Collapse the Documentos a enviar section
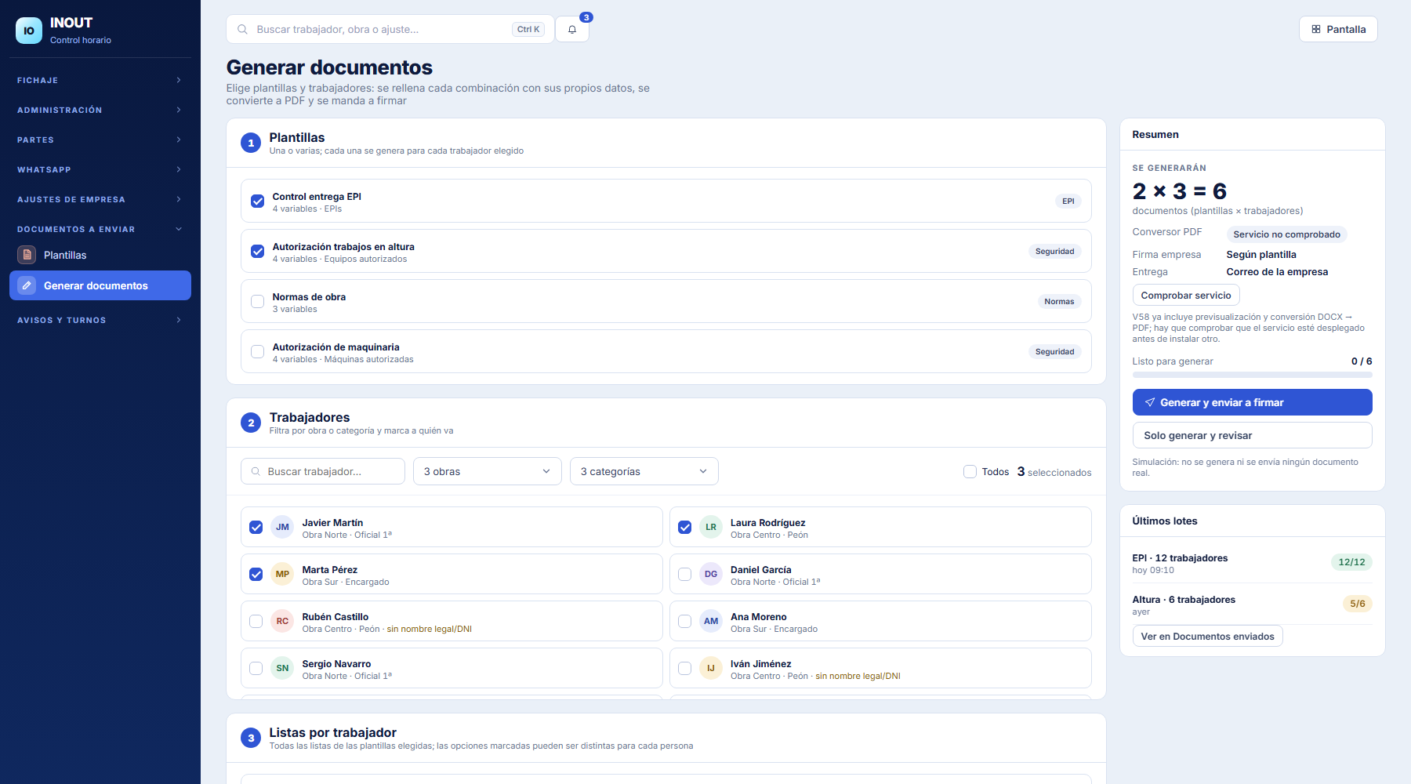The image size is (1411, 784). tap(100, 229)
